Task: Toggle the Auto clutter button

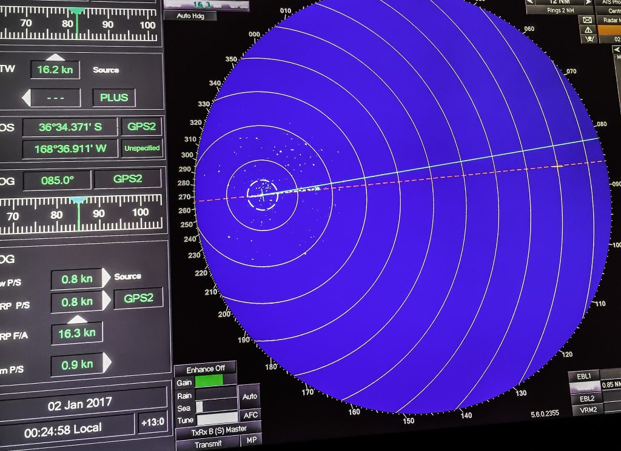Action: (x=249, y=396)
